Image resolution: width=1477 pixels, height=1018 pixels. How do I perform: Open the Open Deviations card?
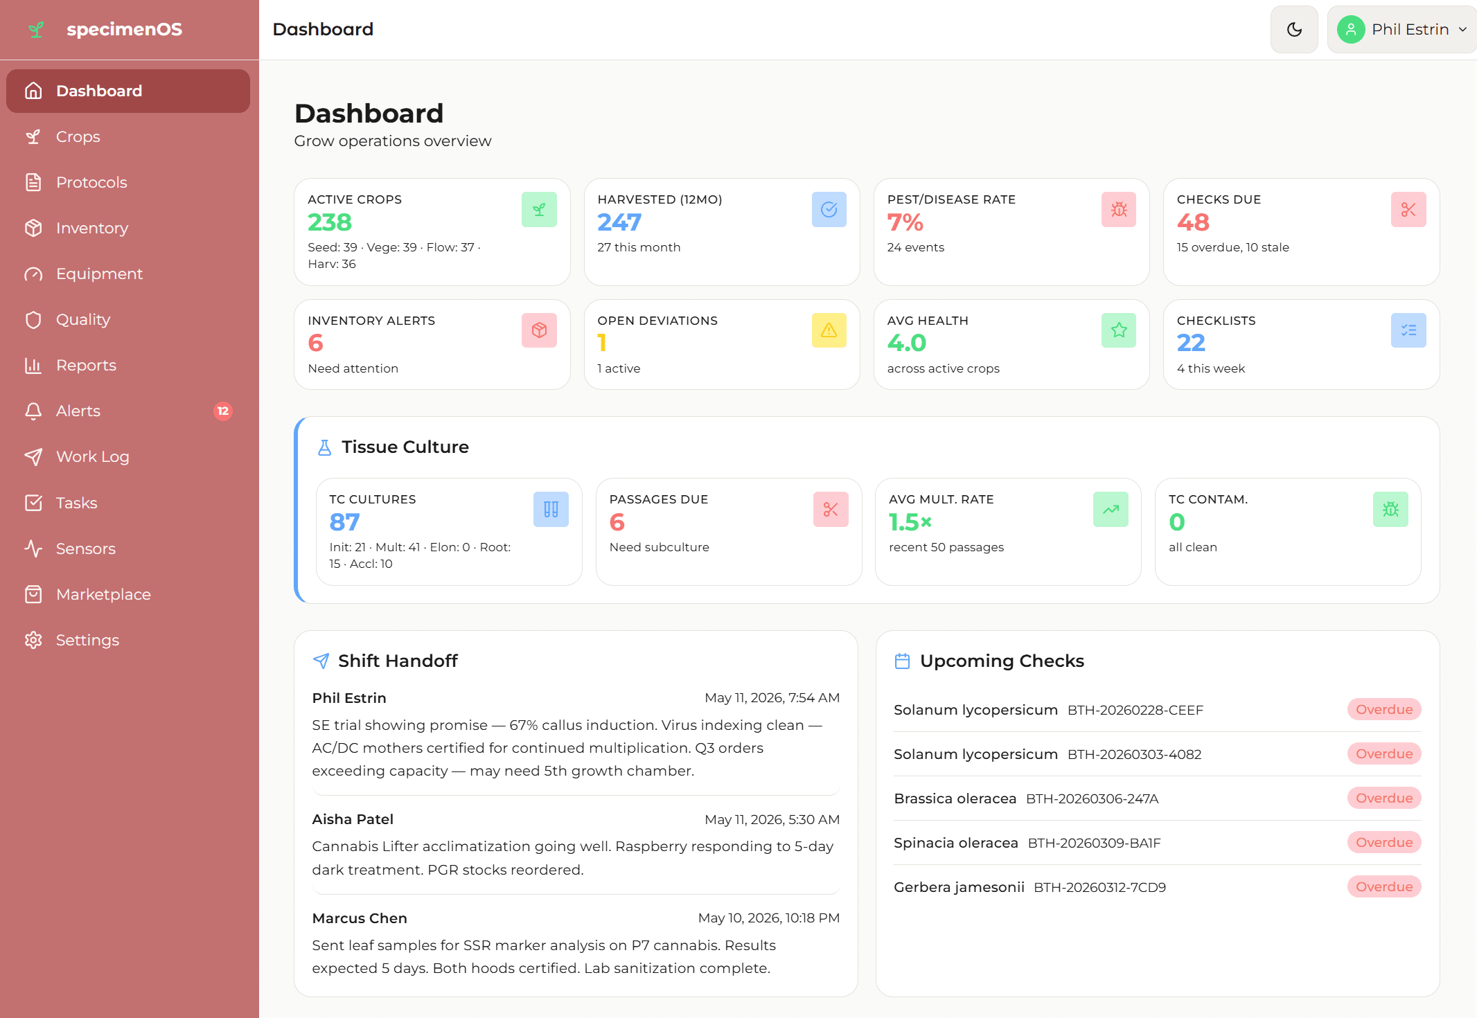point(722,344)
